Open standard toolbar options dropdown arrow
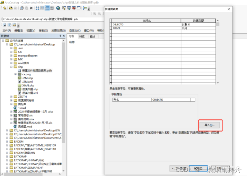Image resolution: width=247 pixels, height=176 pixels. (x=89, y=9)
